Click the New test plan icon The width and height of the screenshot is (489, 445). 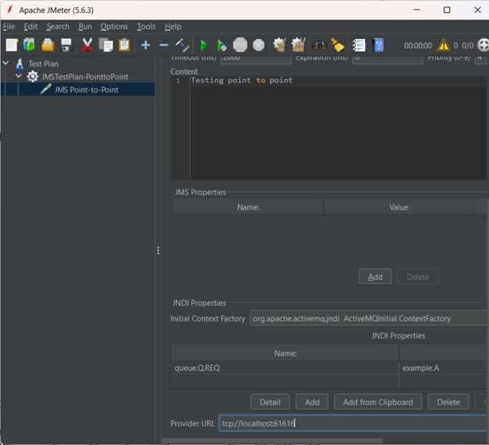point(11,46)
